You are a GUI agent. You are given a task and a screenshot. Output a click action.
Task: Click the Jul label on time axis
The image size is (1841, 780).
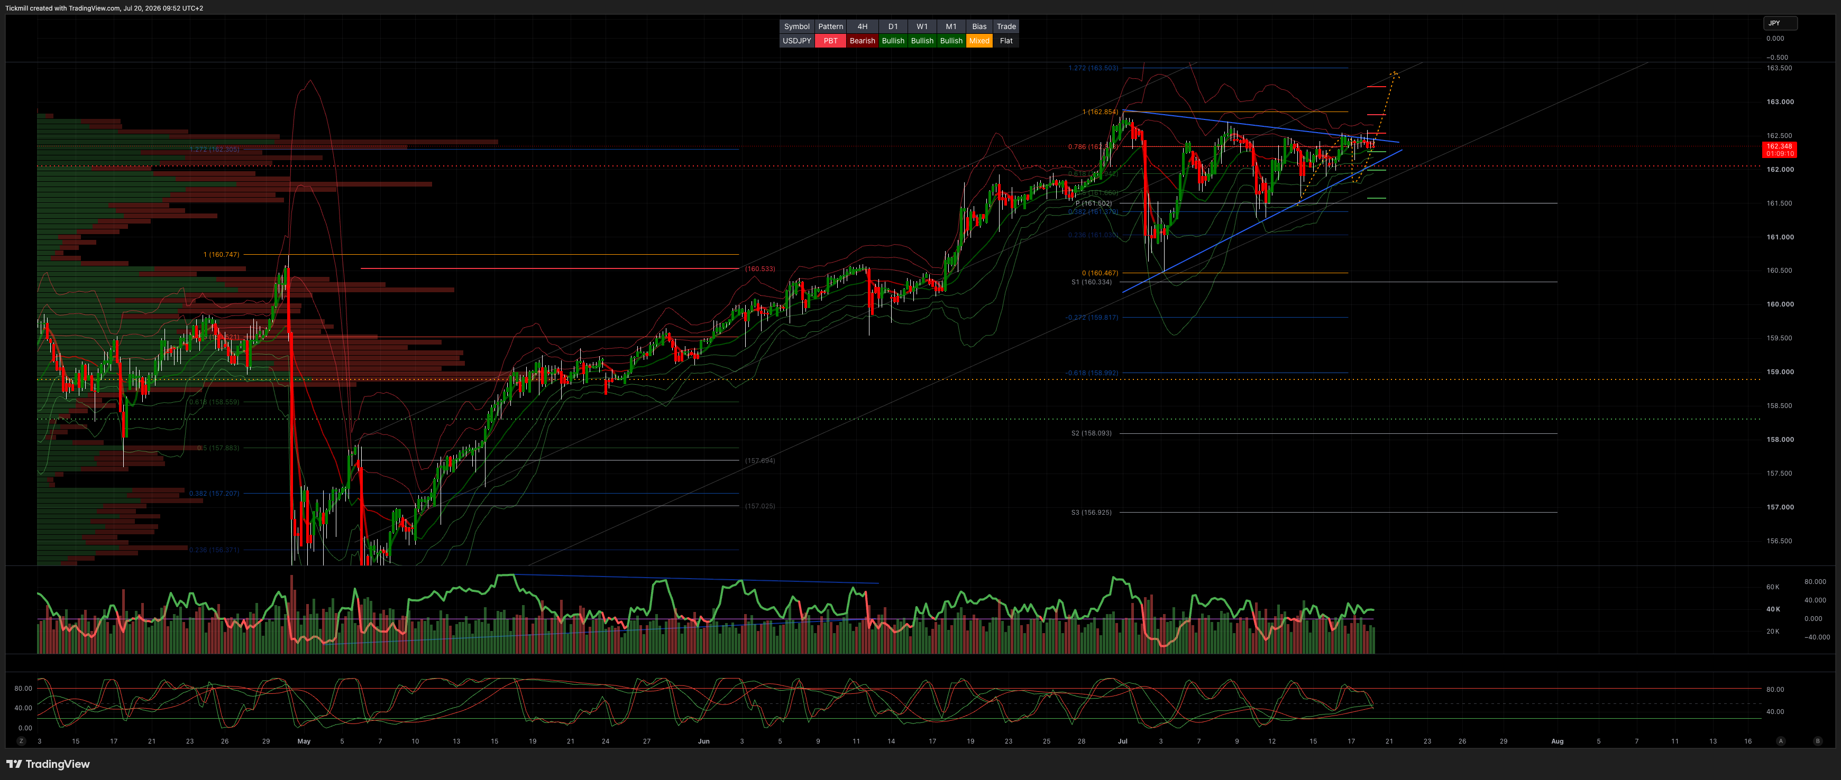click(x=1123, y=741)
